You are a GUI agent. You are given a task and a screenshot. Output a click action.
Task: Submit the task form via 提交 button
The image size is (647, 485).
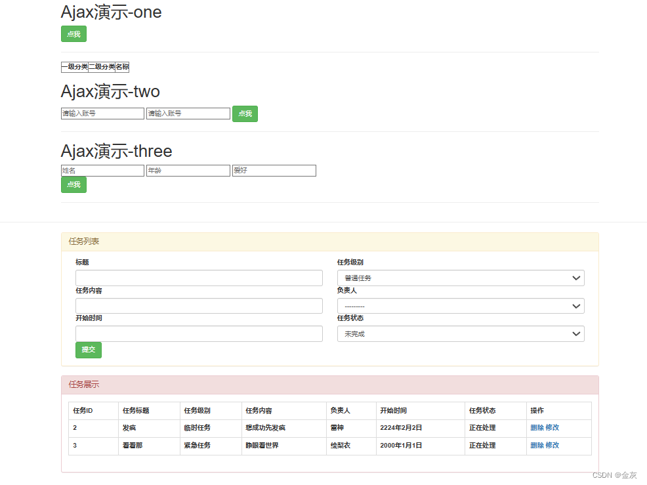pyautogui.click(x=88, y=350)
